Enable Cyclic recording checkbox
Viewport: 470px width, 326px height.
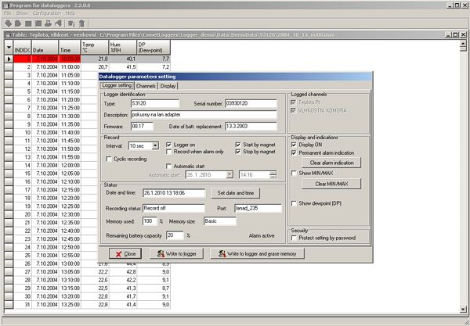[x=109, y=159]
